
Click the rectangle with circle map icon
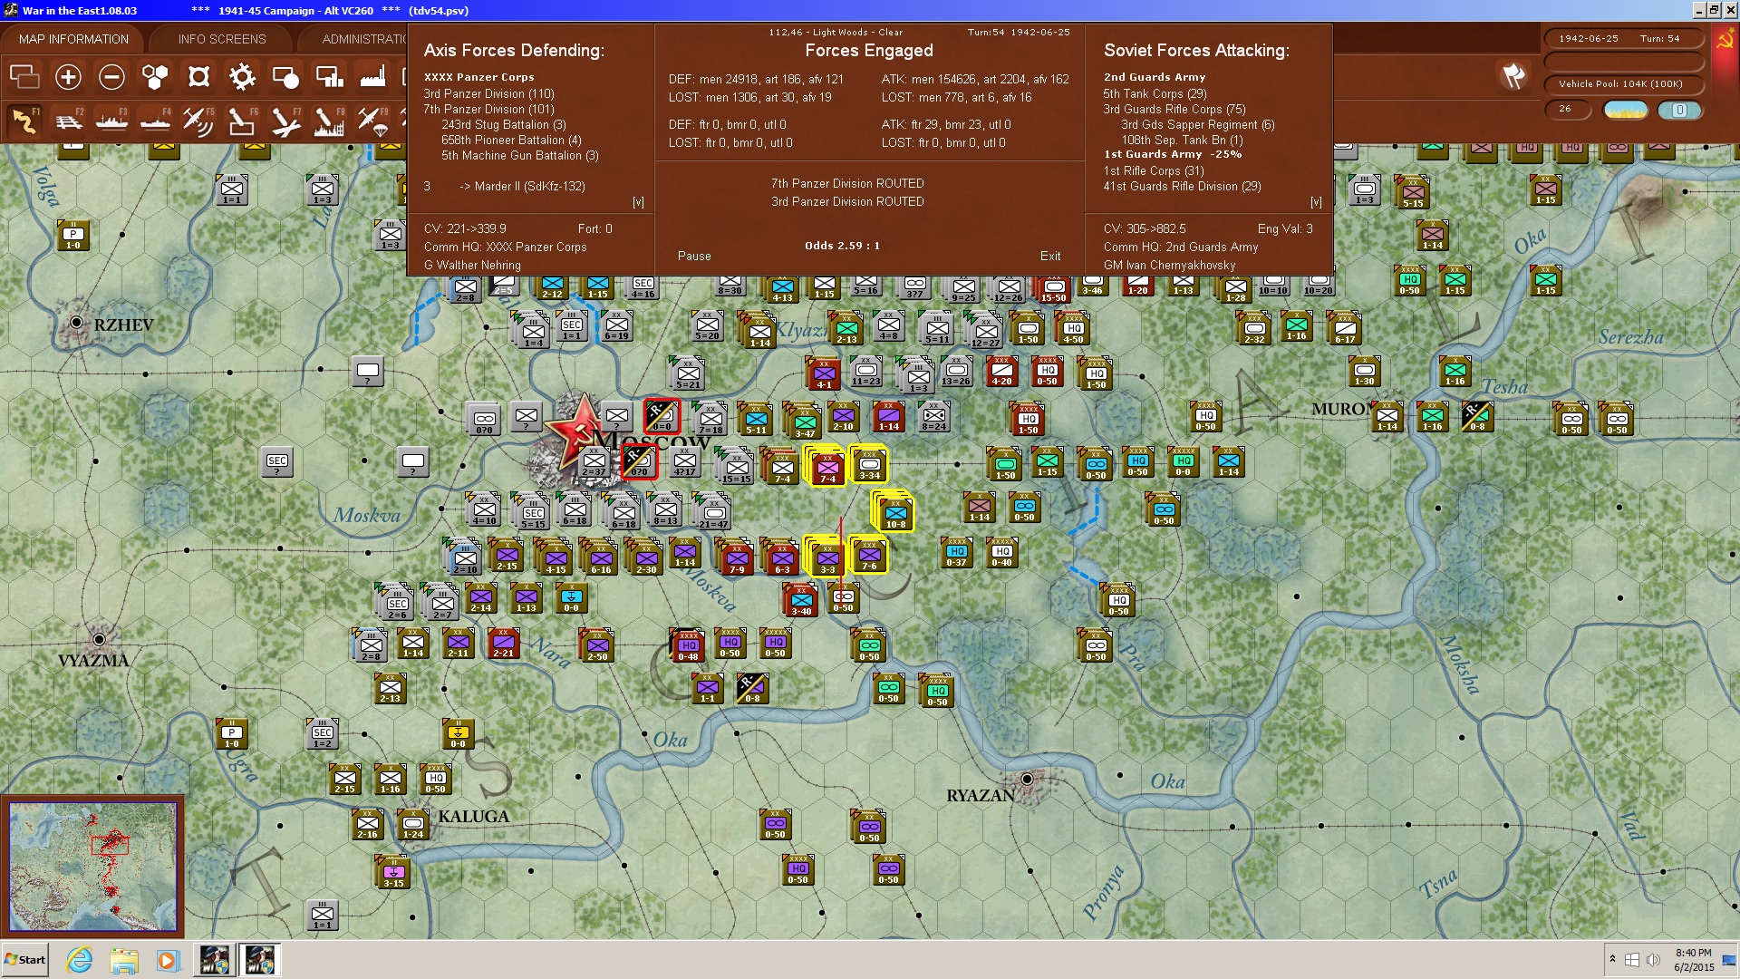coord(285,77)
